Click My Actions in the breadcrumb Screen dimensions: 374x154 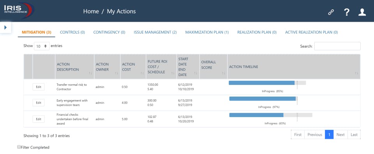tap(121, 11)
